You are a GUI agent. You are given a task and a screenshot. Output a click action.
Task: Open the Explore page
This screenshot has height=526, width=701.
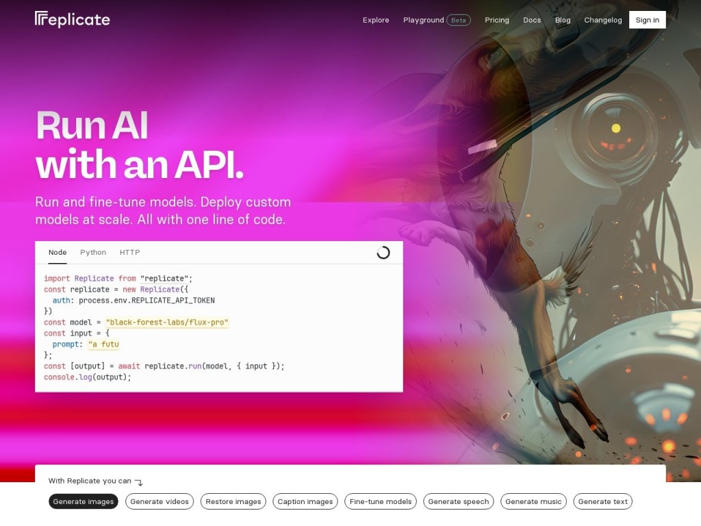[376, 20]
